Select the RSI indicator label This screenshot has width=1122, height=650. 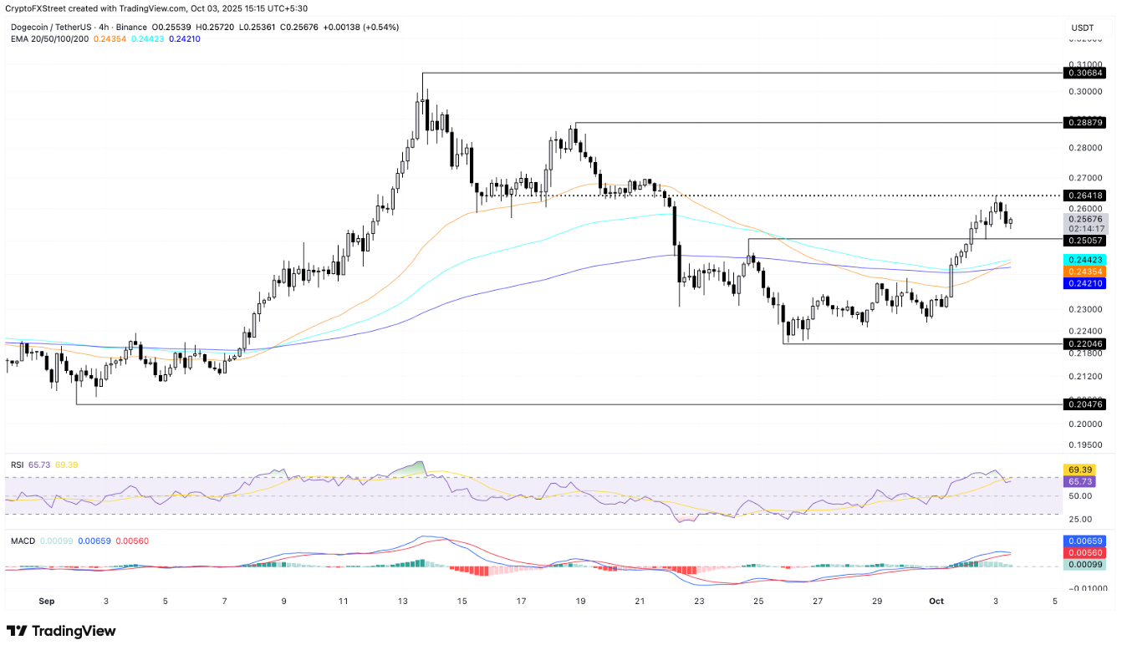[x=18, y=464]
